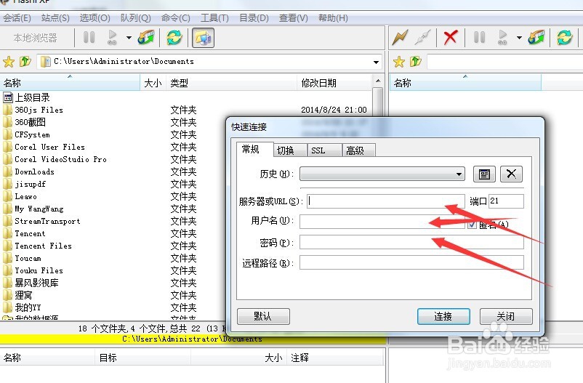Toggle the local browser switch computer icon
Screen dimensions: 583x383
pyautogui.click(x=203, y=38)
